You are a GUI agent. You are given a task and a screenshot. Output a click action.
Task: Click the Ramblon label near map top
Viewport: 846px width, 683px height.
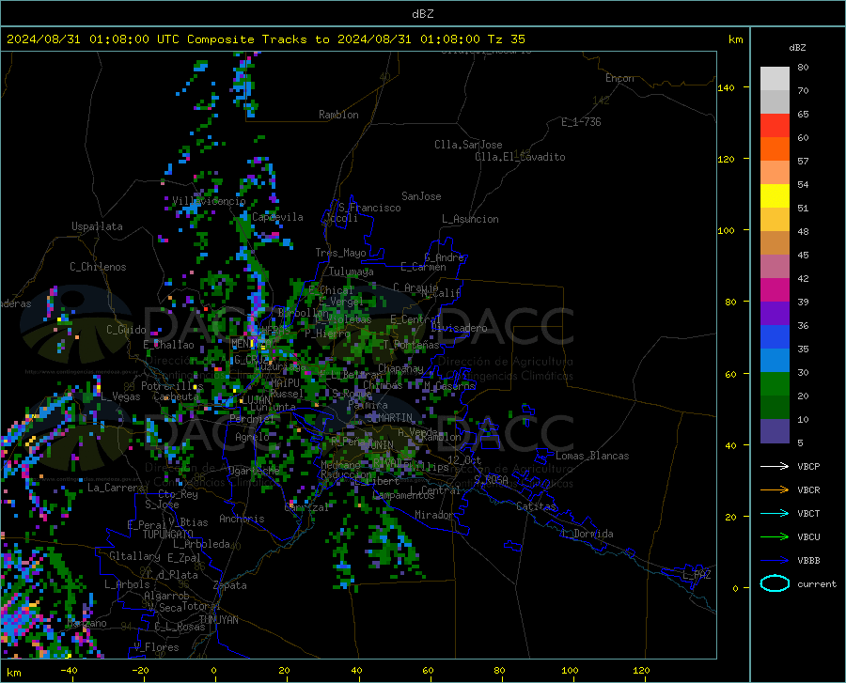(338, 115)
